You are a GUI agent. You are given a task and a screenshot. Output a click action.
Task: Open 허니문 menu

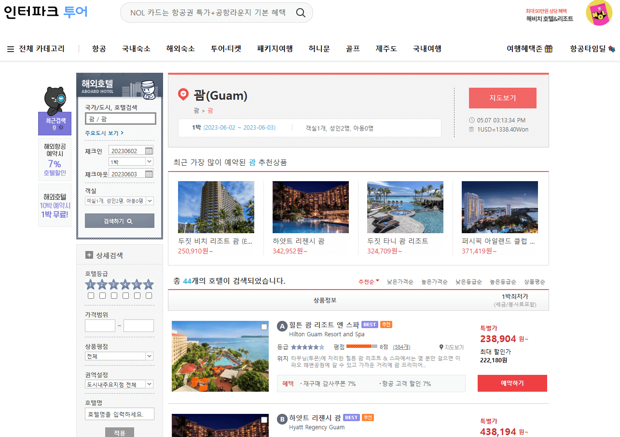pos(319,49)
